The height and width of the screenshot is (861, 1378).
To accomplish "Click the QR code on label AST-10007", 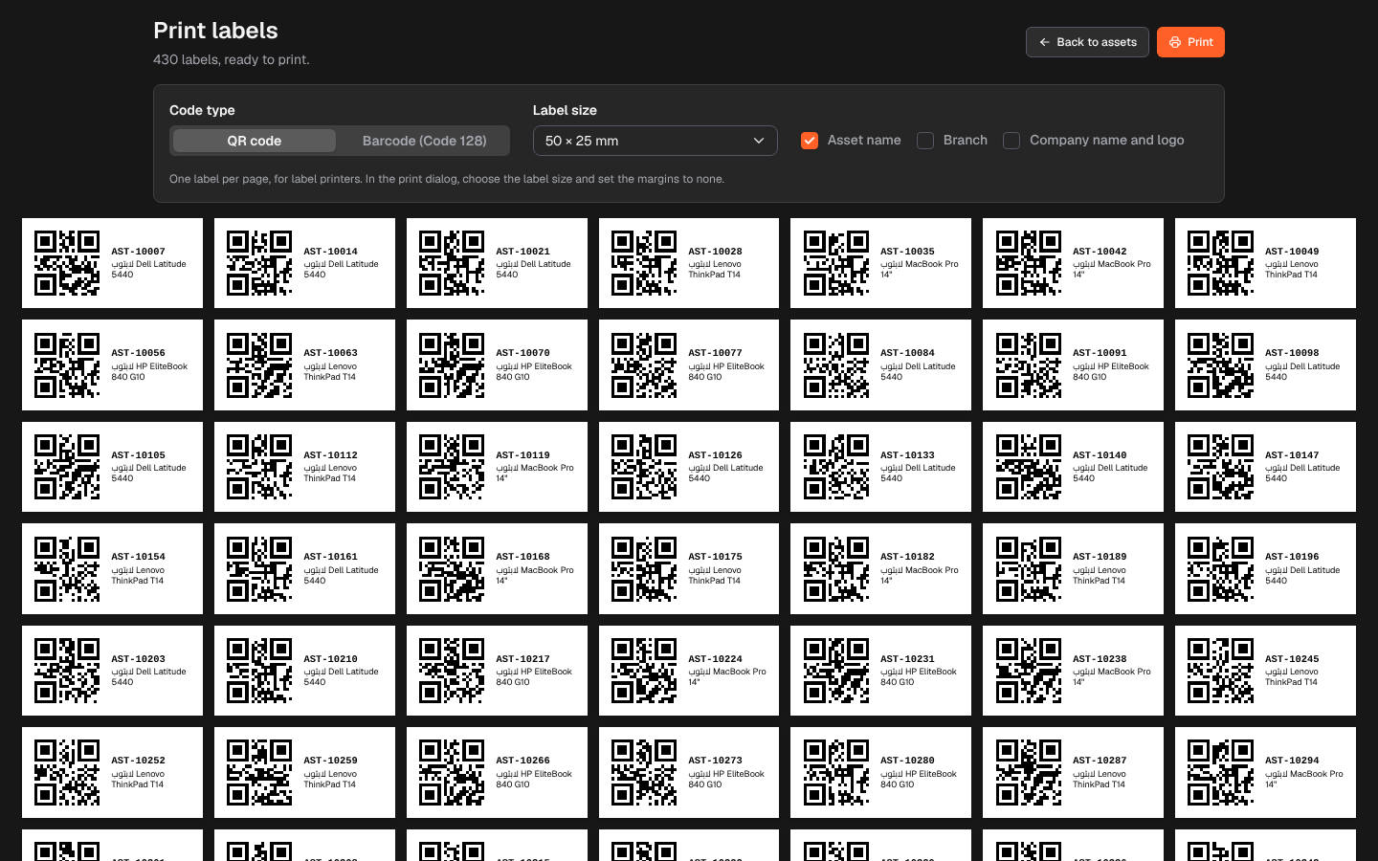I will coord(67,263).
